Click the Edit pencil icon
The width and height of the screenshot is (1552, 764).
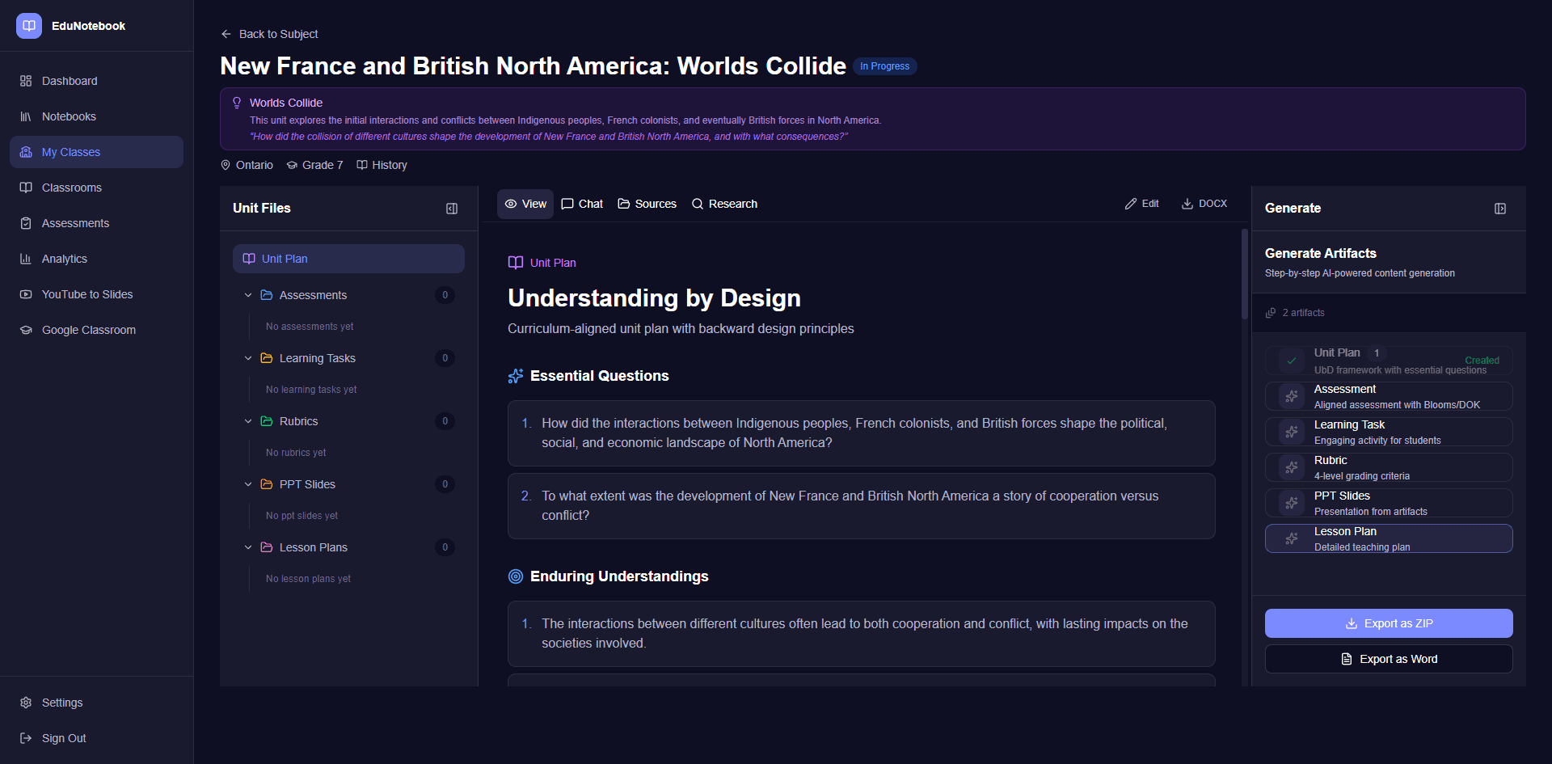coord(1130,203)
